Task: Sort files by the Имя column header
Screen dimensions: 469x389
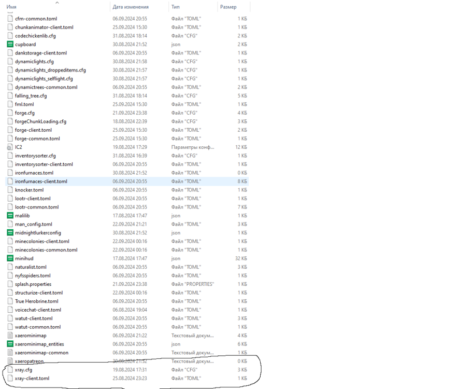Action: 11,7
